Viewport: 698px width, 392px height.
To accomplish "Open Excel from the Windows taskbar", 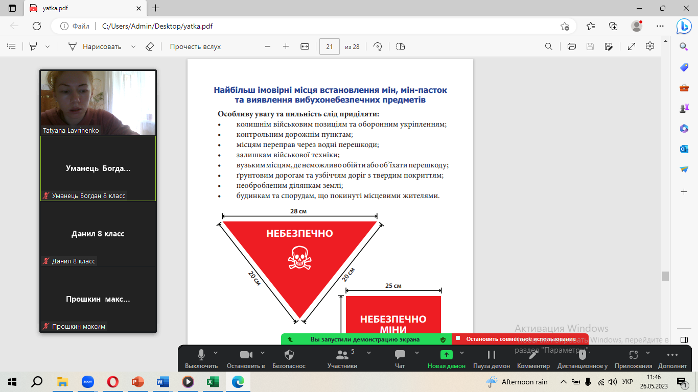I will [x=213, y=381].
